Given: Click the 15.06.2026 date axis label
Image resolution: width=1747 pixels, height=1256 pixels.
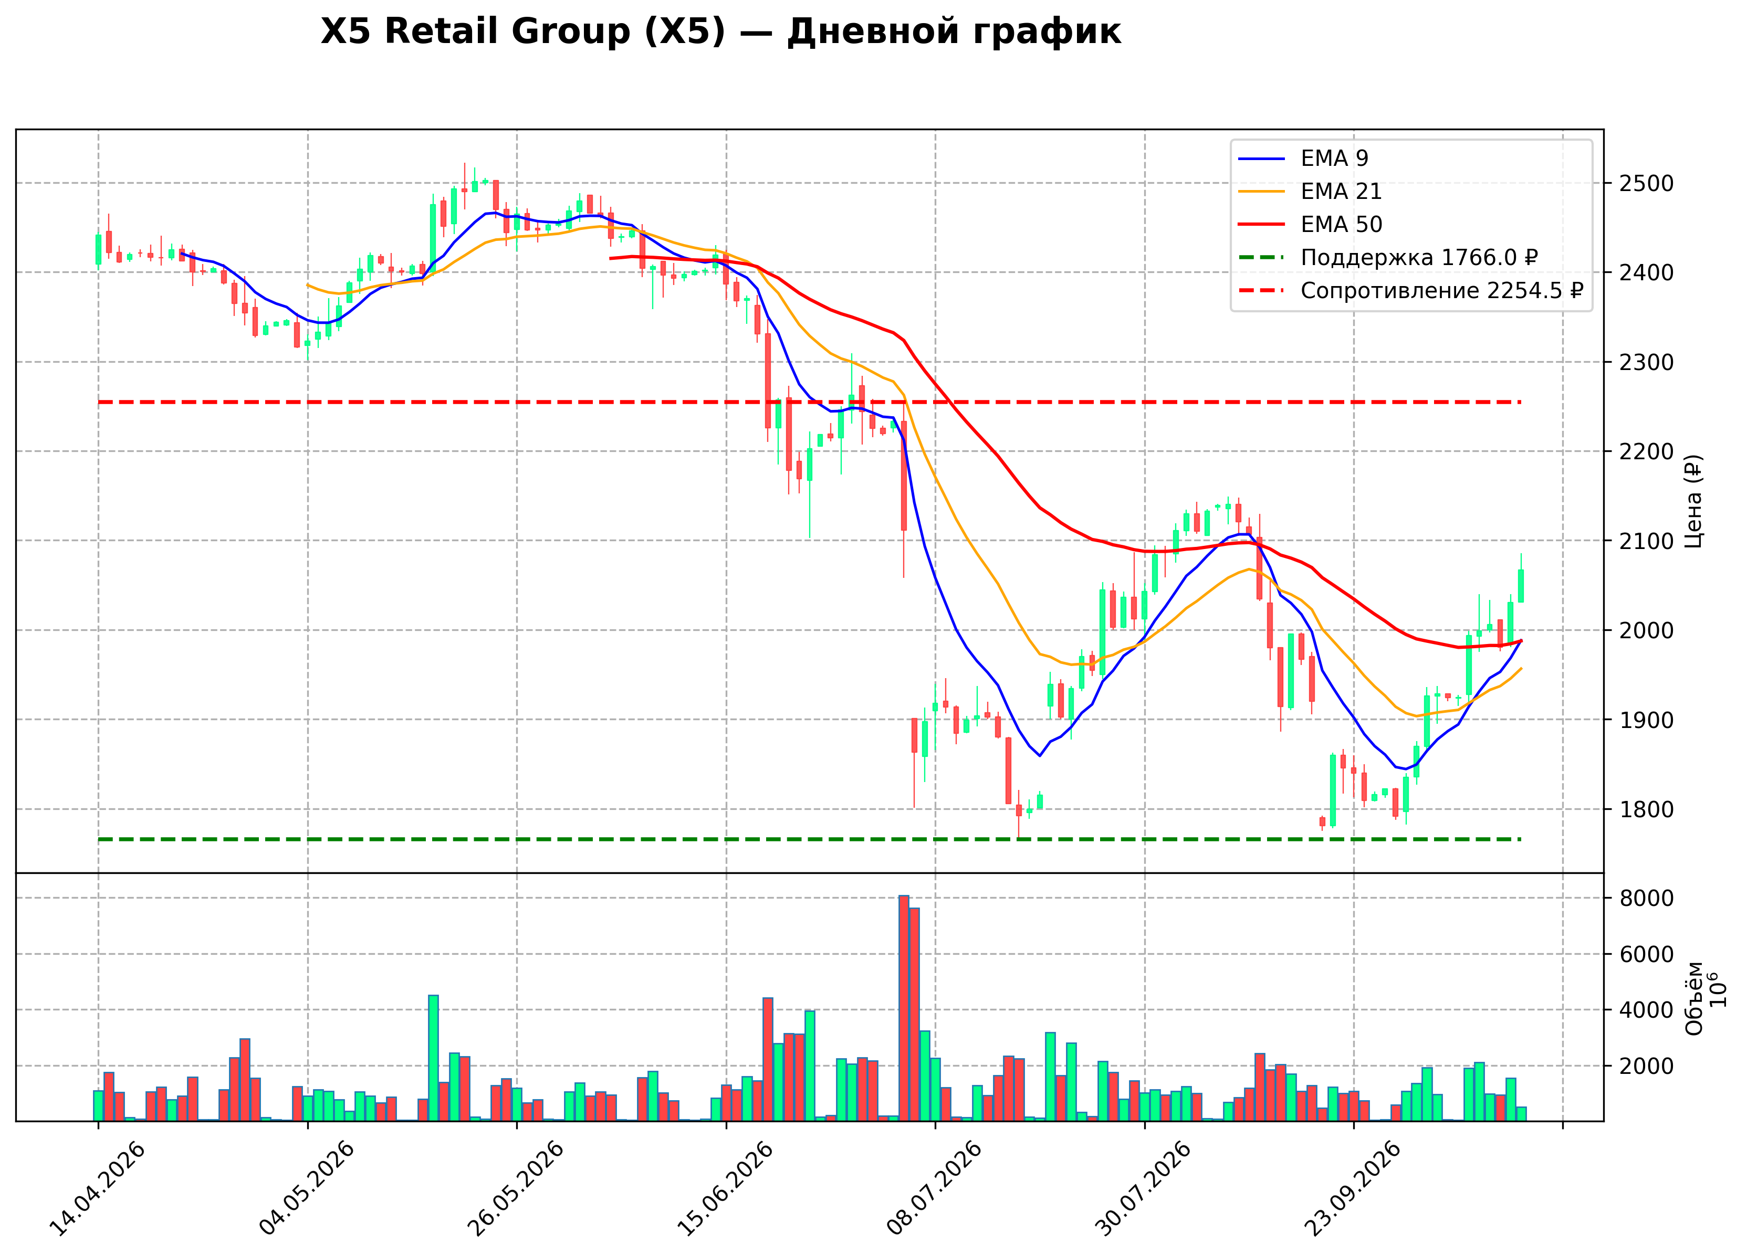Looking at the screenshot, I should [x=725, y=1188].
